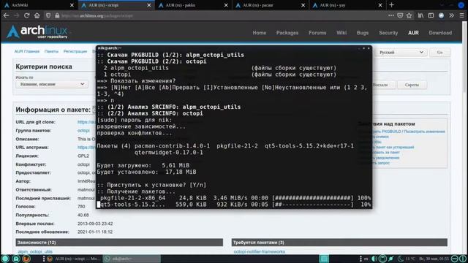This screenshot has height=263, width=468.
Task: Click the address bar URL field
Action: pos(221,15)
